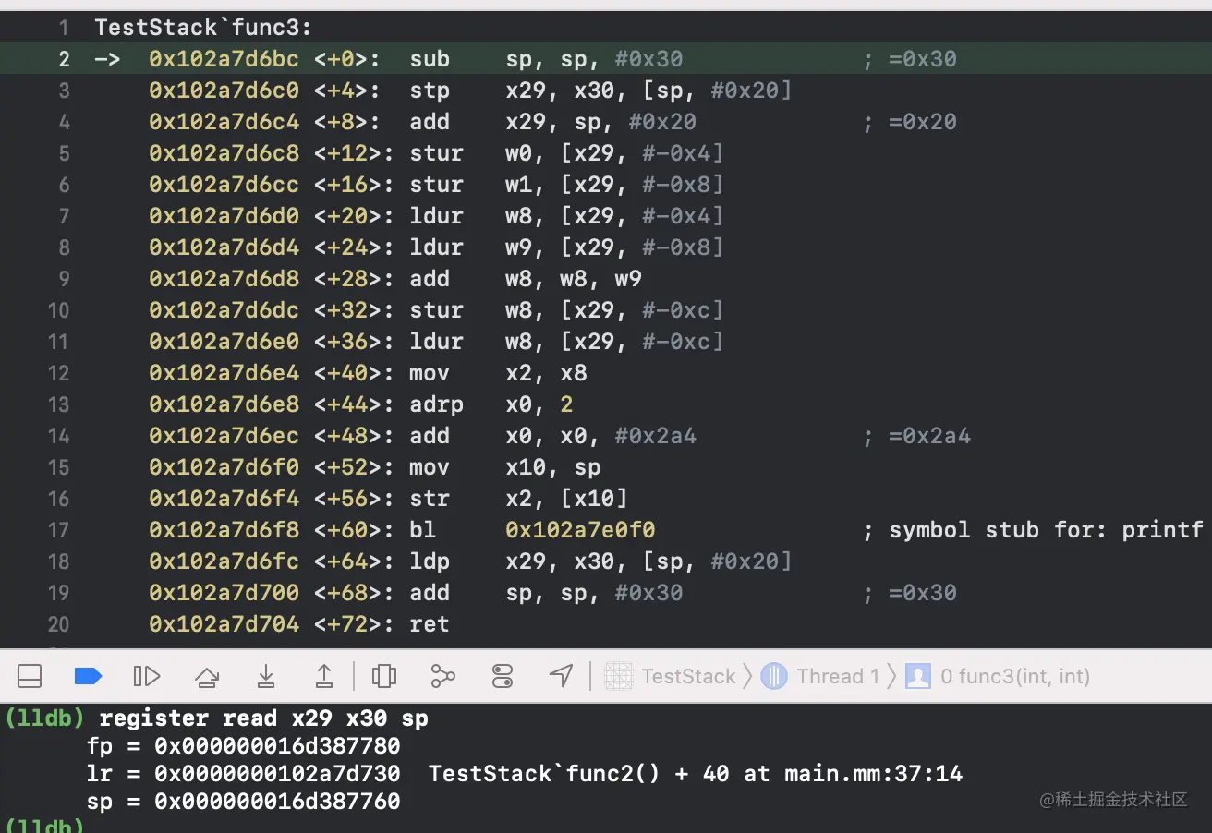The width and height of the screenshot is (1212, 833).
Task: Click the fp value 0x000000016d387780
Action: [x=277, y=745]
